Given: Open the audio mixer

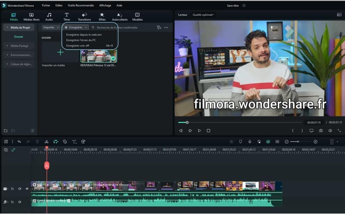Looking at the screenshot, I should 259,141.
